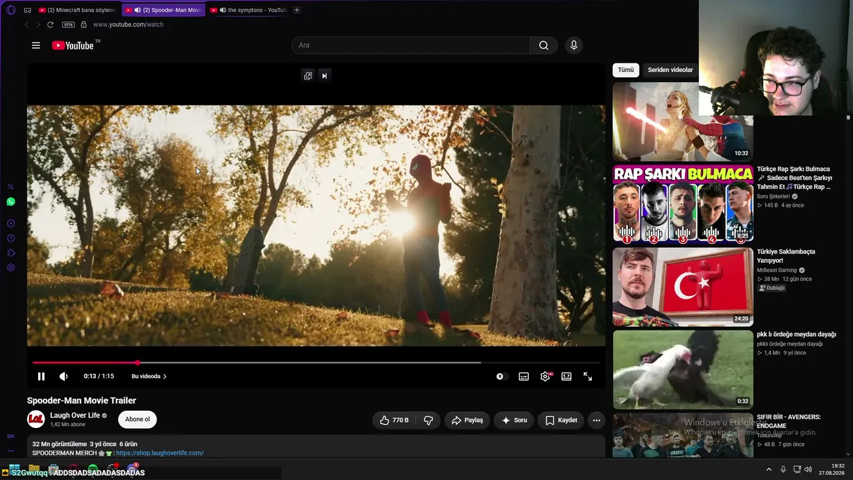This screenshot has width=853, height=480.
Task: Share the video via Paylaş
Action: [x=467, y=420]
